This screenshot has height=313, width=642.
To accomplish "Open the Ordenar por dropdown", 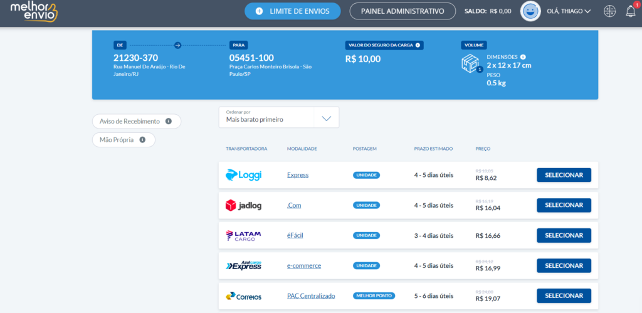I will pyautogui.click(x=279, y=117).
